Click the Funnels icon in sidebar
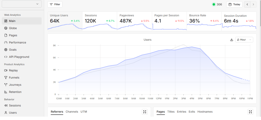The height and width of the screenshot is (120, 261). pyautogui.click(x=6, y=78)
